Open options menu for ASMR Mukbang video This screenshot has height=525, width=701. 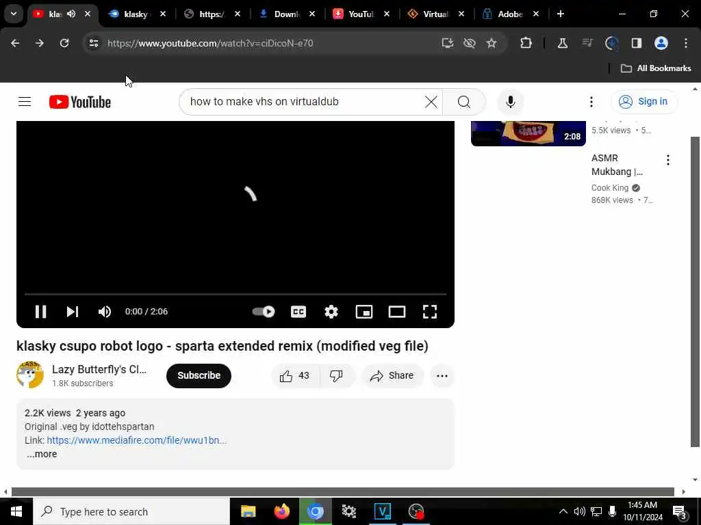[x=668, y=160]
